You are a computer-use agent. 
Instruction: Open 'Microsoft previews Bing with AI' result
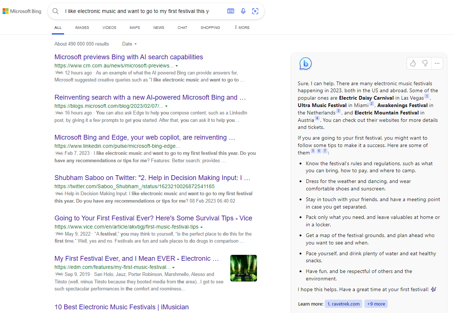point(128,57)
